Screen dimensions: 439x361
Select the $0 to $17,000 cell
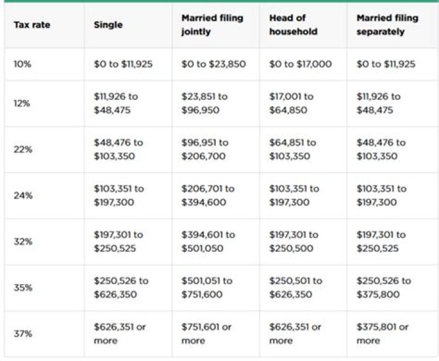coord(300,64)
